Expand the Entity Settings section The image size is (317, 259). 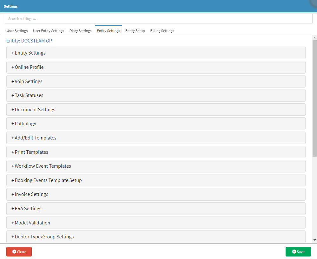(156, 53)
